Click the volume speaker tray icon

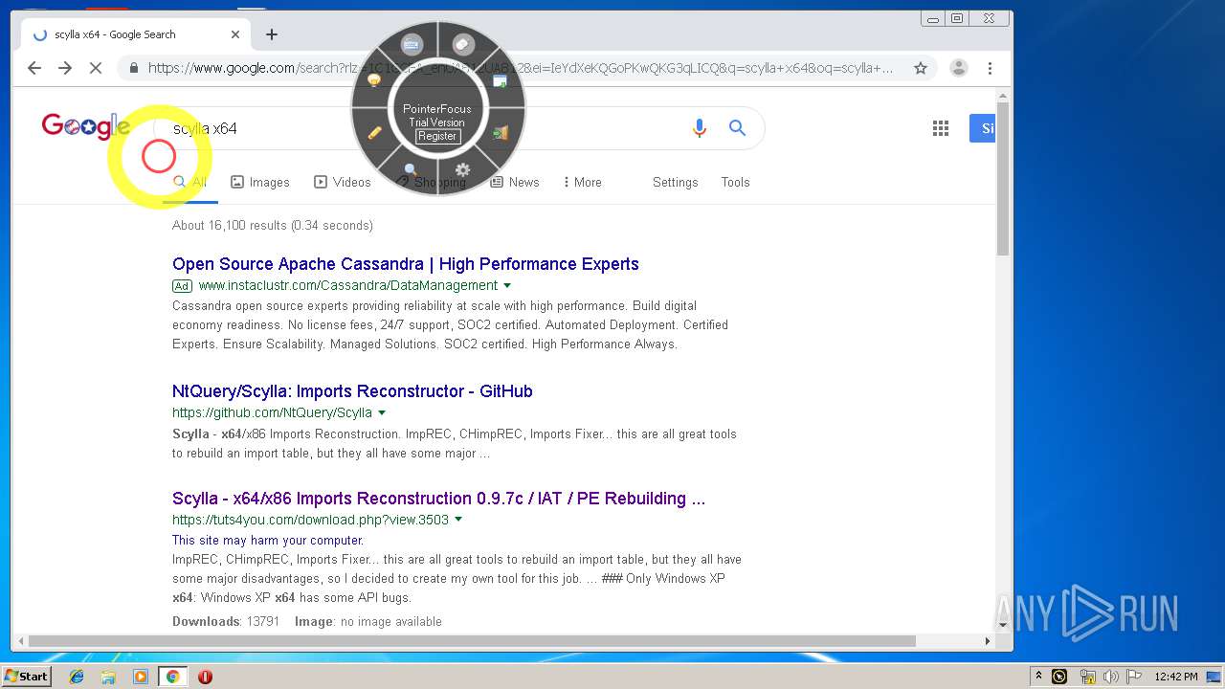click(1110, 677)
